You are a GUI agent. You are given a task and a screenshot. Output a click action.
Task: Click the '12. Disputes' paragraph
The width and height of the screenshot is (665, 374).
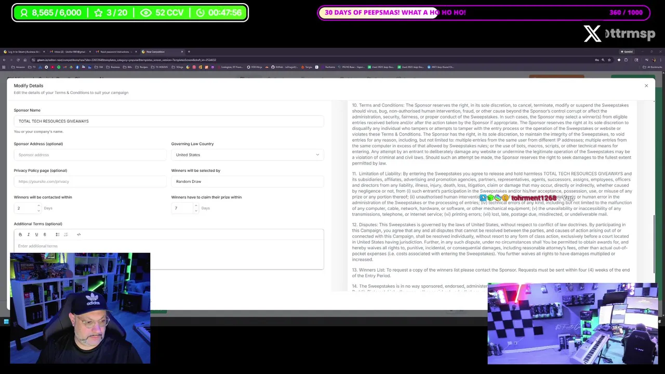[x=491, y=242]
